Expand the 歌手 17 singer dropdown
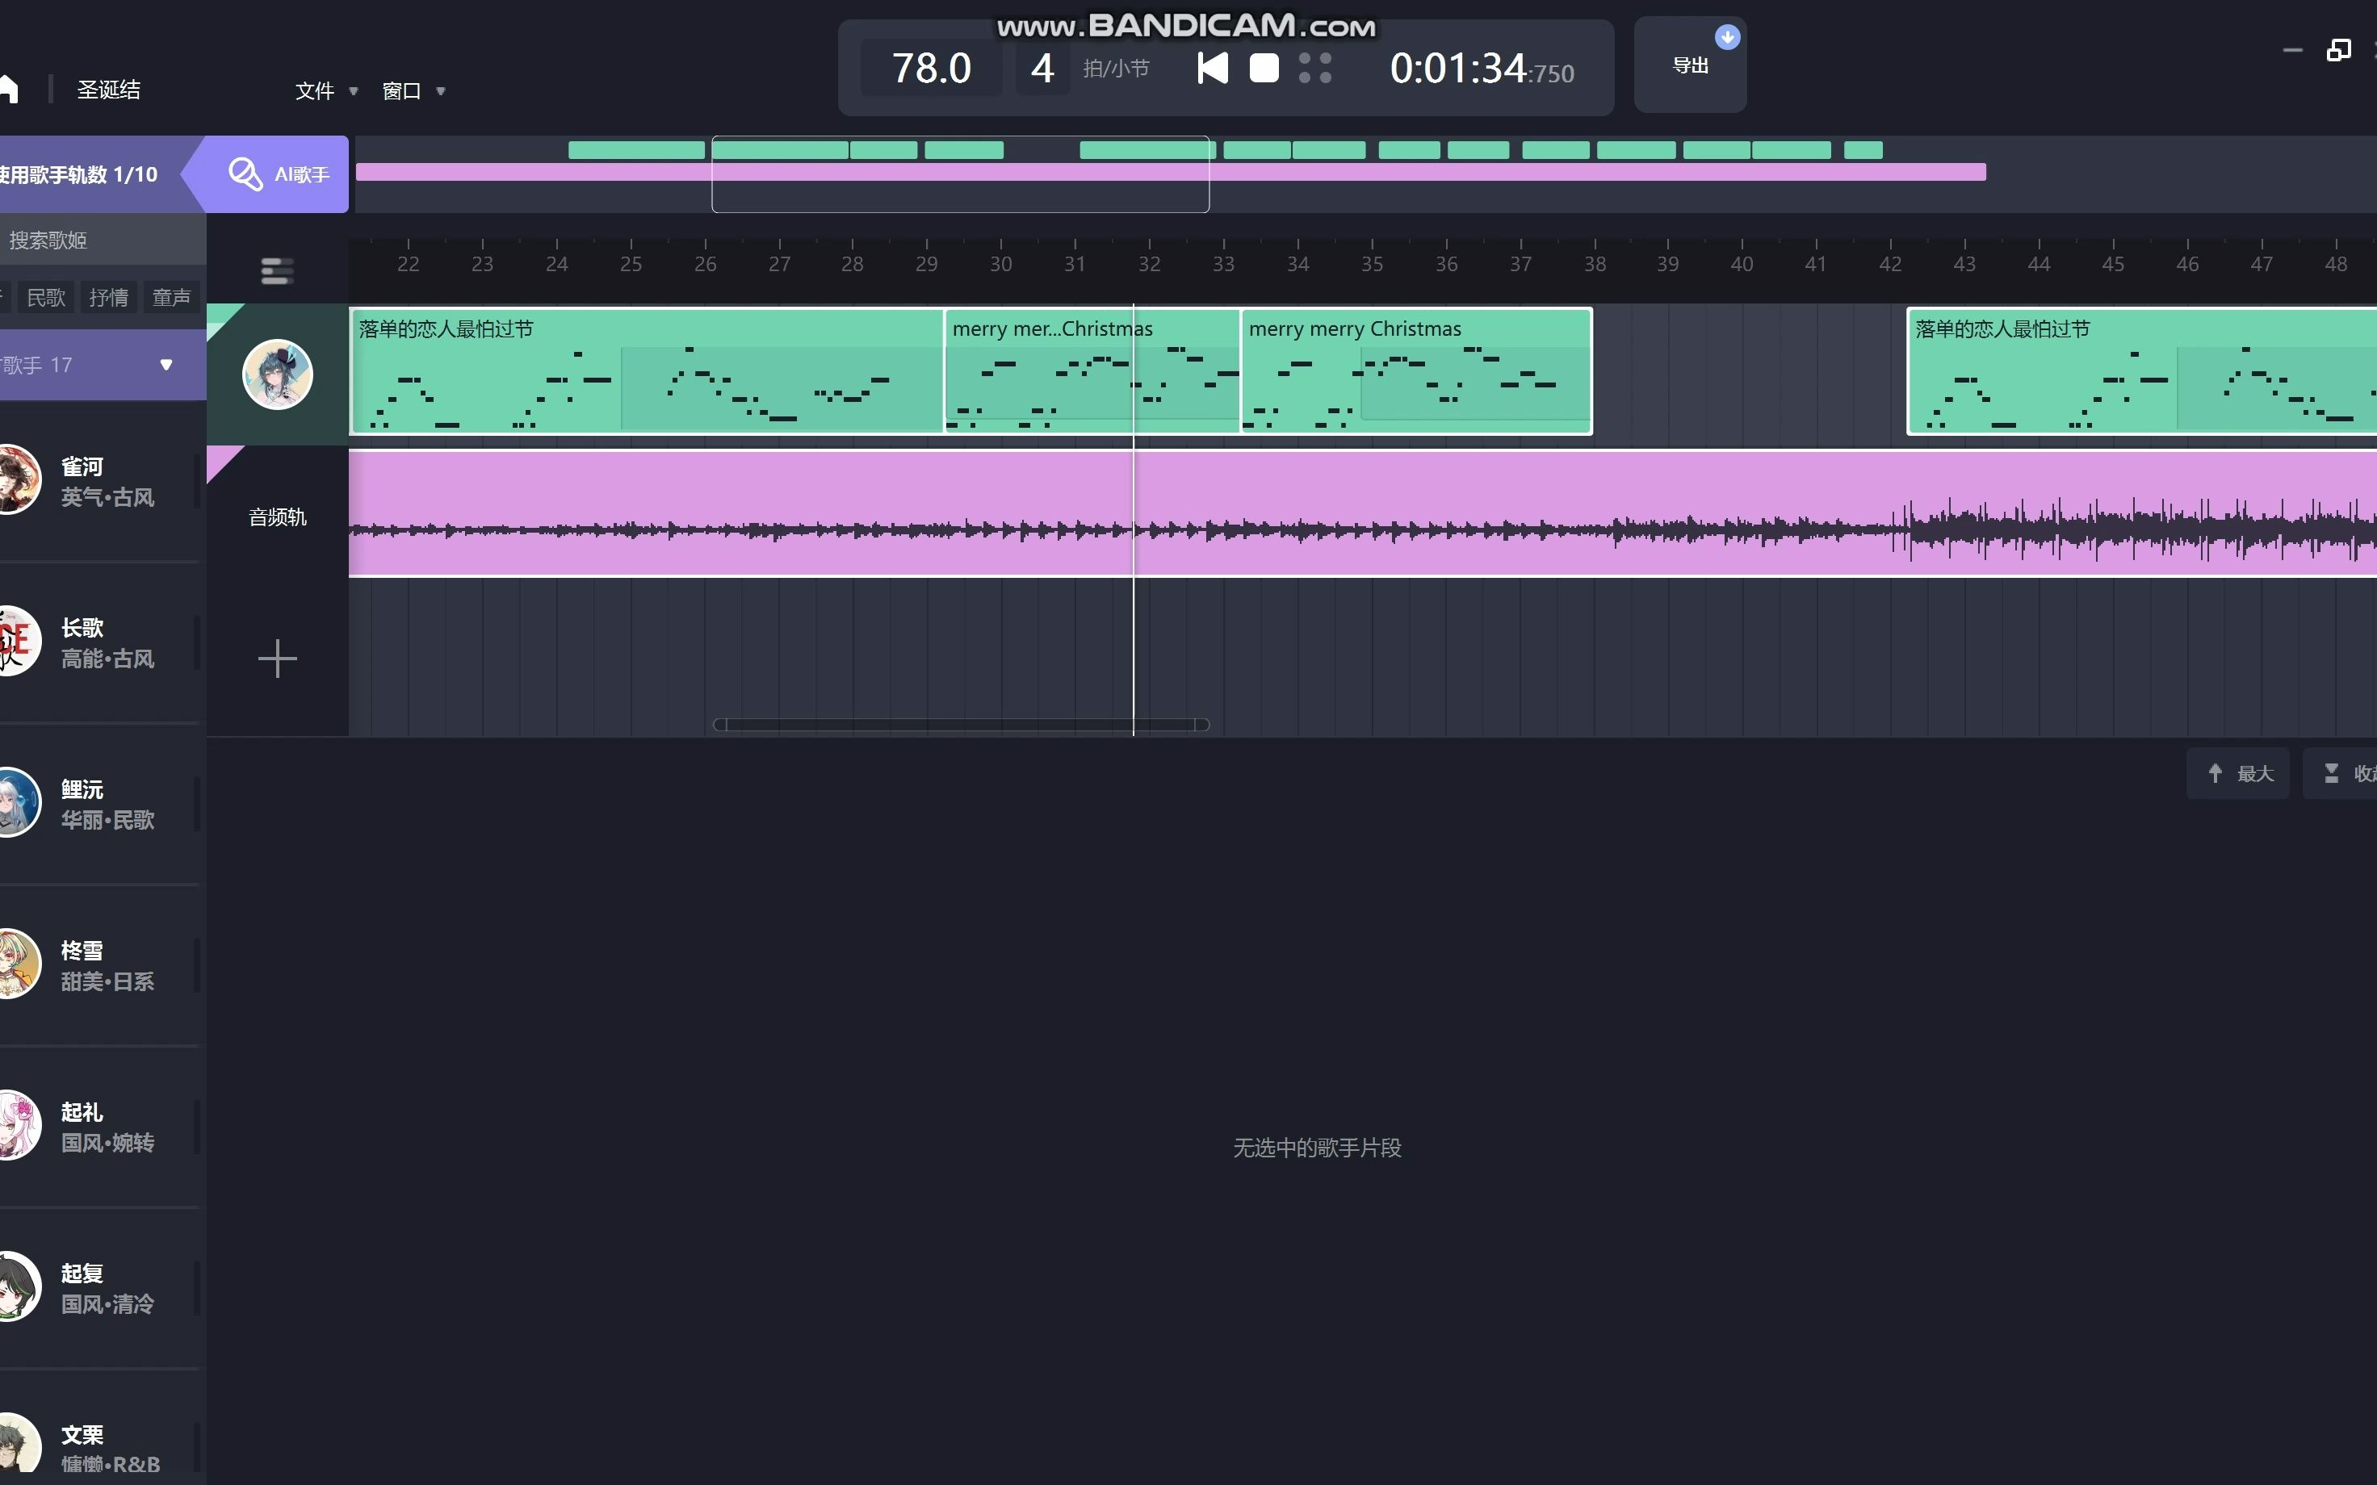Viewport: 2377px width, 1485px height. [x=166, y=362]
